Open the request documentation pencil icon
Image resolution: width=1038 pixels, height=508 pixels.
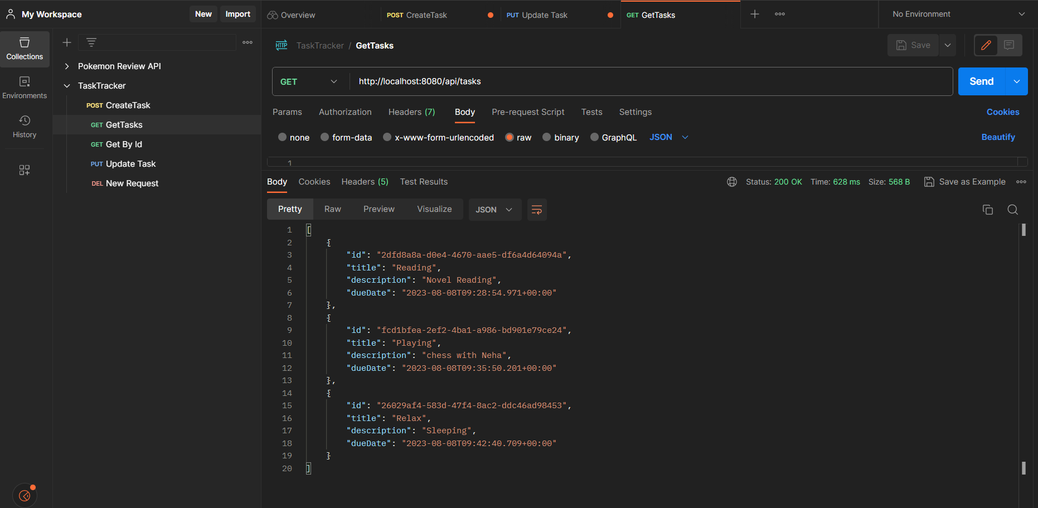[x=986, y=45]
